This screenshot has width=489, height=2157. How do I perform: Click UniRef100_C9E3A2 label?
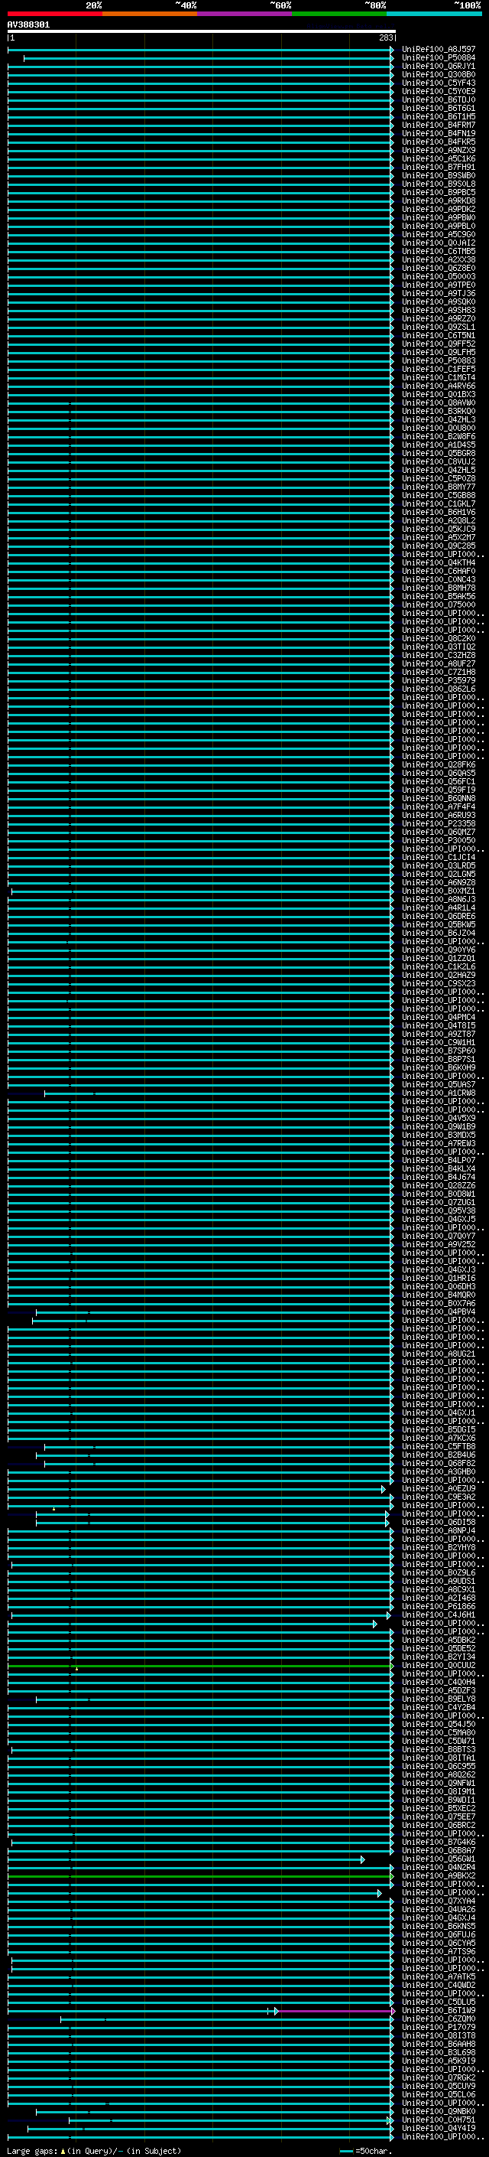[x=438, y=1497]
